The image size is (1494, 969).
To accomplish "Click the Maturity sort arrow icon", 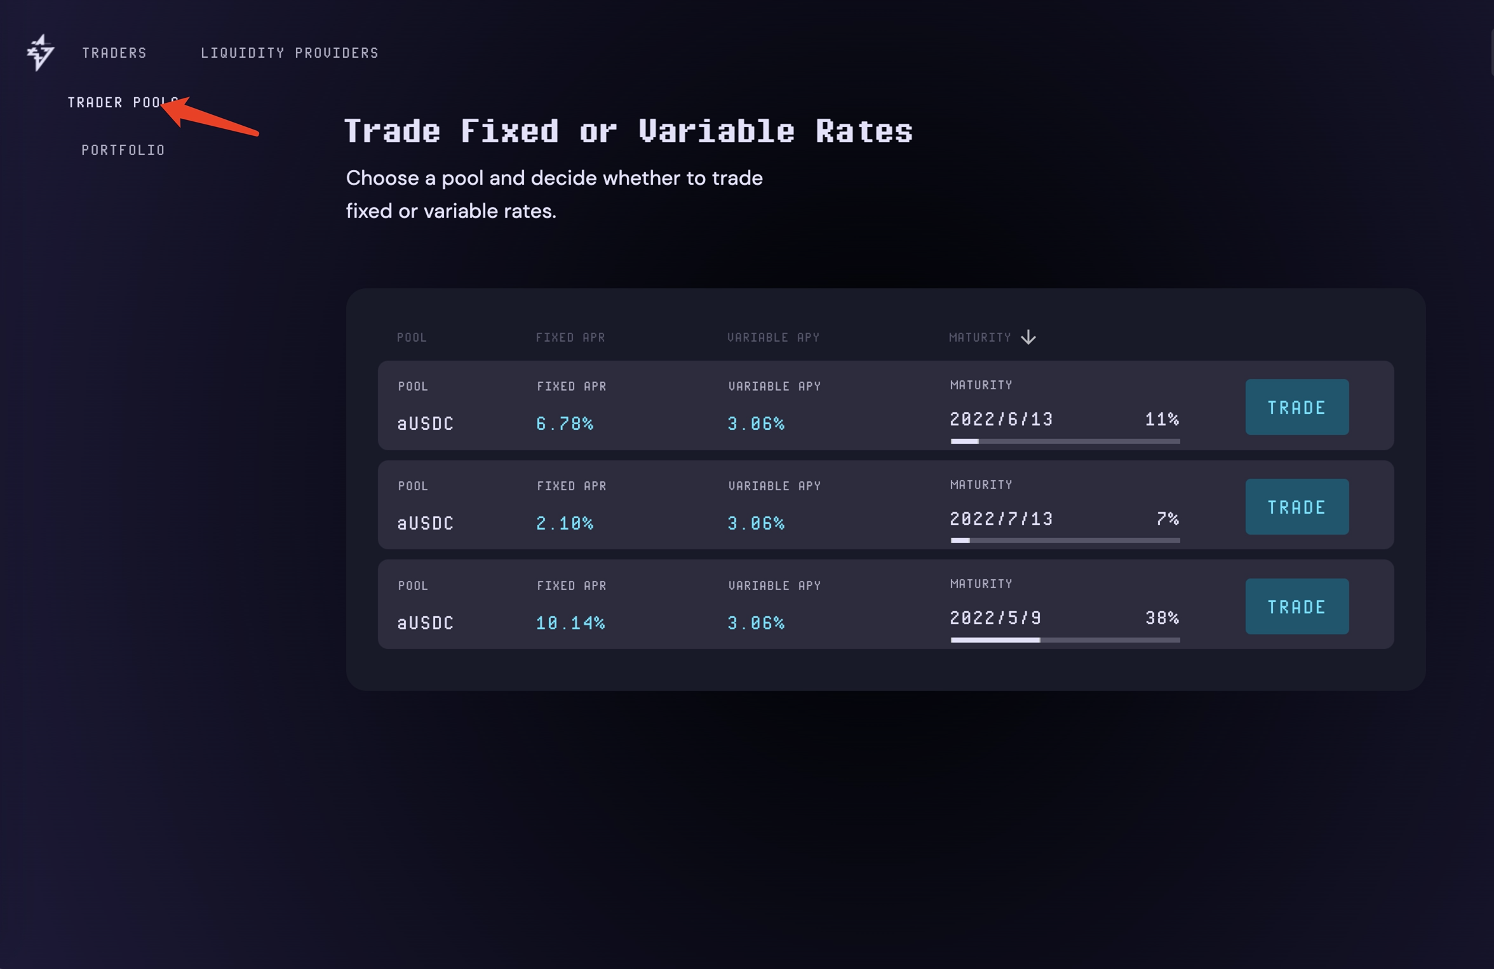I will (x=1028, y=337).
